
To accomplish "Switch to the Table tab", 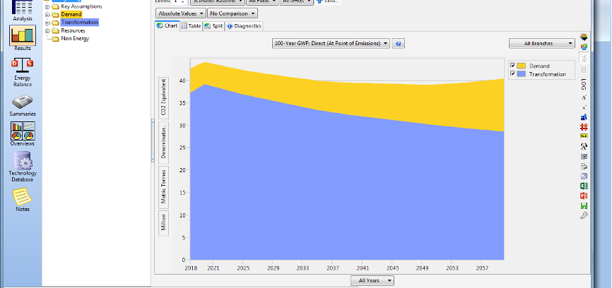I will coord(191,26).
